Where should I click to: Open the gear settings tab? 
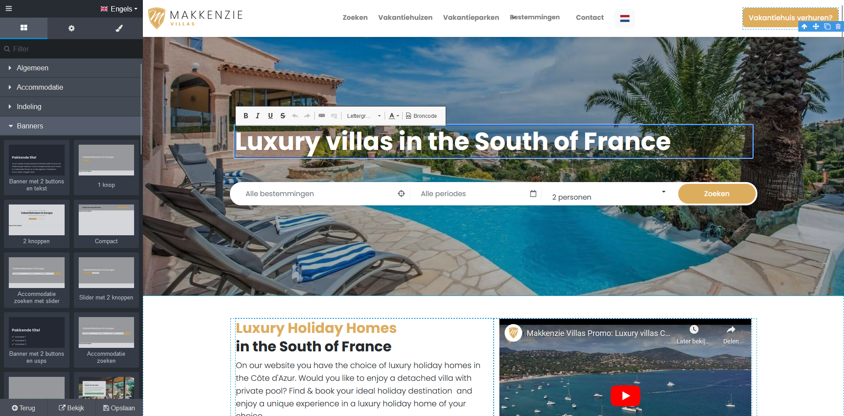[71, 28]
